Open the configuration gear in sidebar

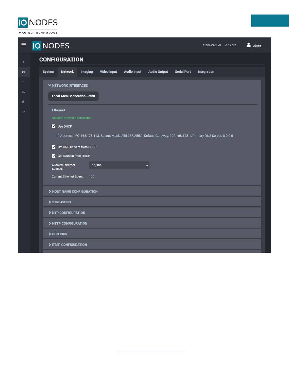tap(23, 72)
